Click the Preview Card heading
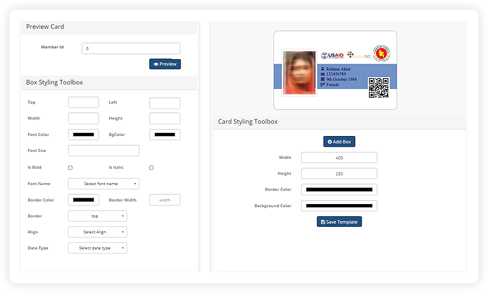 (x=45, y=27)
